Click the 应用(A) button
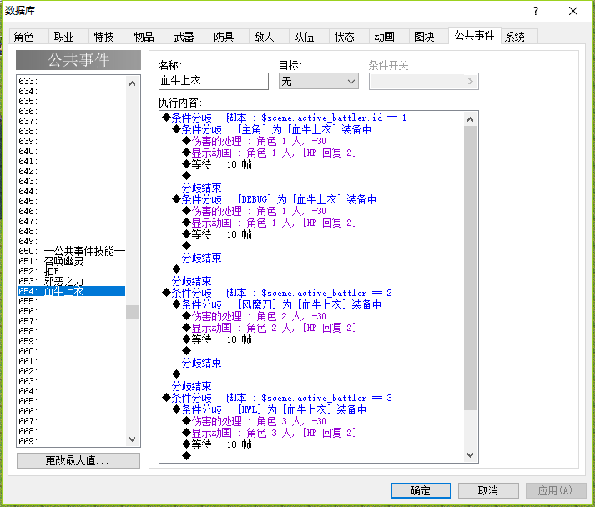The width and height of the screenshot is (595, 507). pyautogui.click(x=556, y=490)
